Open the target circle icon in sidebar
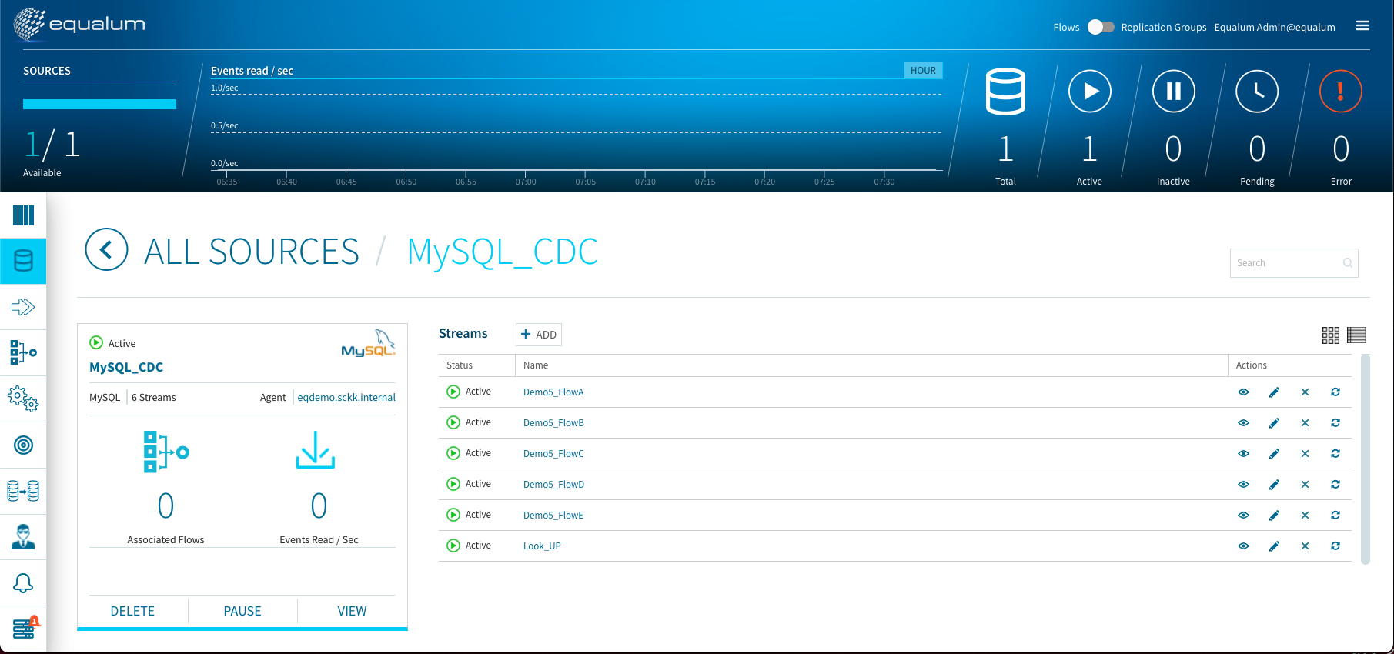This screenshot has width=1394, height=654. [23, 445]
